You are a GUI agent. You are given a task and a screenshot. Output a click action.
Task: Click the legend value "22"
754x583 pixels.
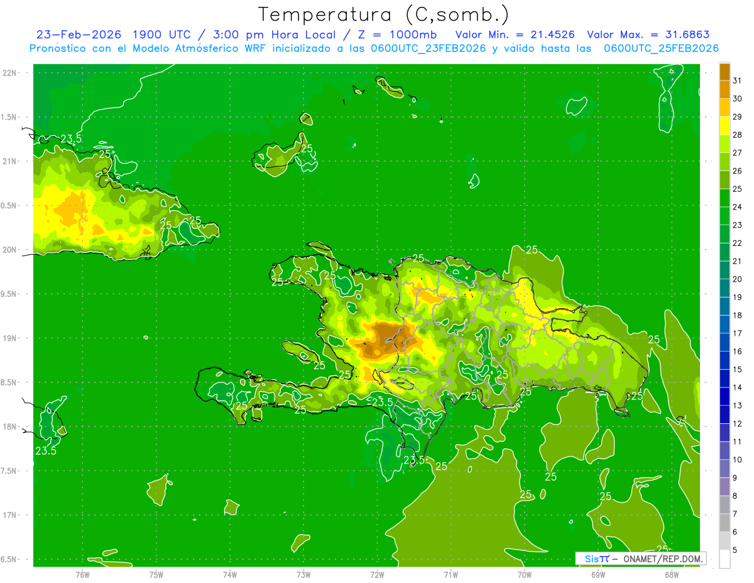737,243
